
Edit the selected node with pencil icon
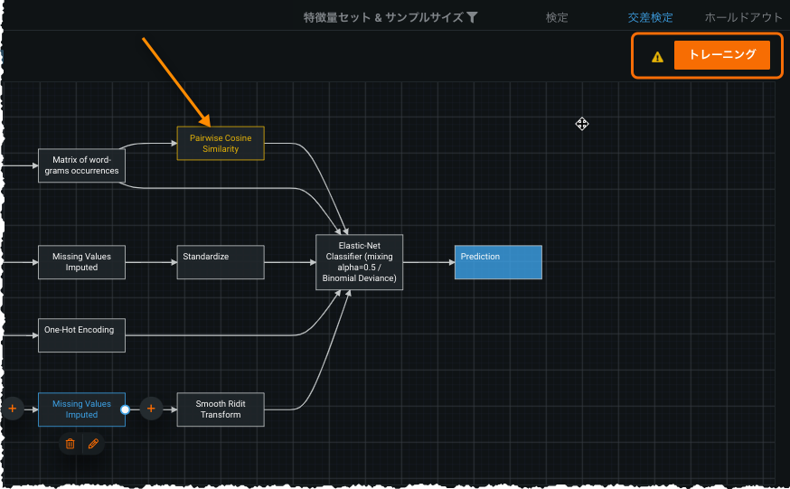point(92,444)
